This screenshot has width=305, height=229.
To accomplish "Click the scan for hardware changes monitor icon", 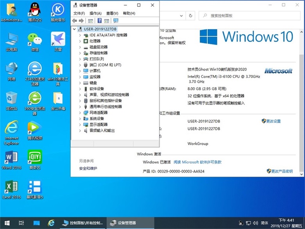I will (116, 21).
